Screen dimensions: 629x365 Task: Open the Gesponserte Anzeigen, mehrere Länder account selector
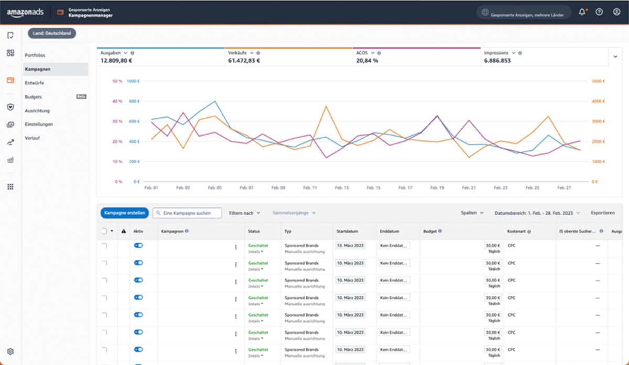coord(524,12)
